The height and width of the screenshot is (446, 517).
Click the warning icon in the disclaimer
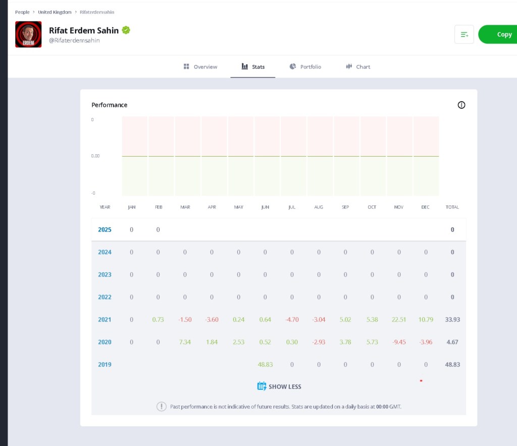(161, 407)
